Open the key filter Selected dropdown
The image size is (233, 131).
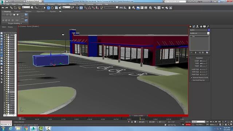pos(198,122)
